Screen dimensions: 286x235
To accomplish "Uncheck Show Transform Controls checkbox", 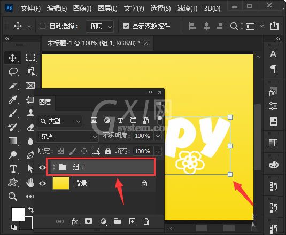I will pos(126,26).
